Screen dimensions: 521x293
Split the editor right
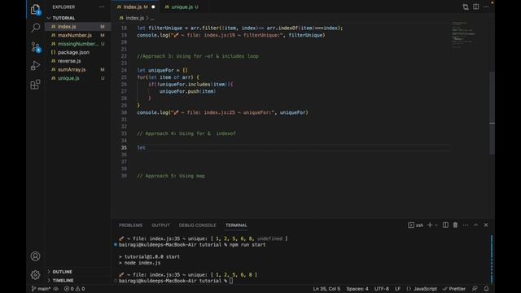pyautogui.click(x=475, y=7)
